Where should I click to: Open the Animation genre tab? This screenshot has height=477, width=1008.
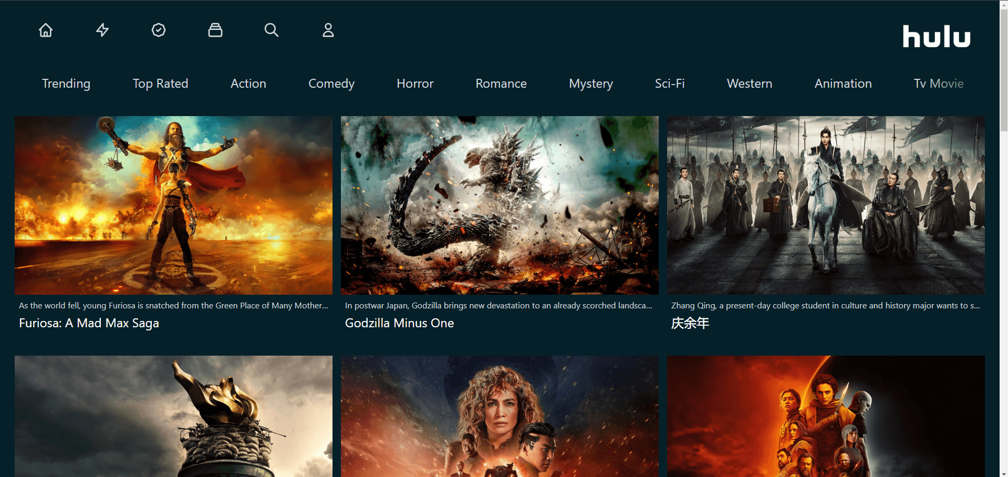pyautogui.click(x=843, y=84)
